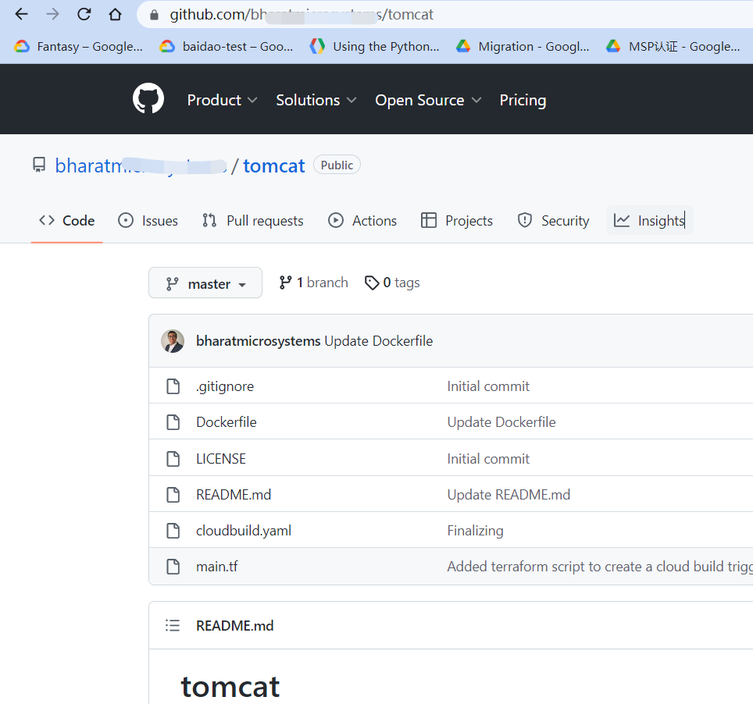Open README.md in the file list
This screenshot has width=753, height=704.
point(234,495)
